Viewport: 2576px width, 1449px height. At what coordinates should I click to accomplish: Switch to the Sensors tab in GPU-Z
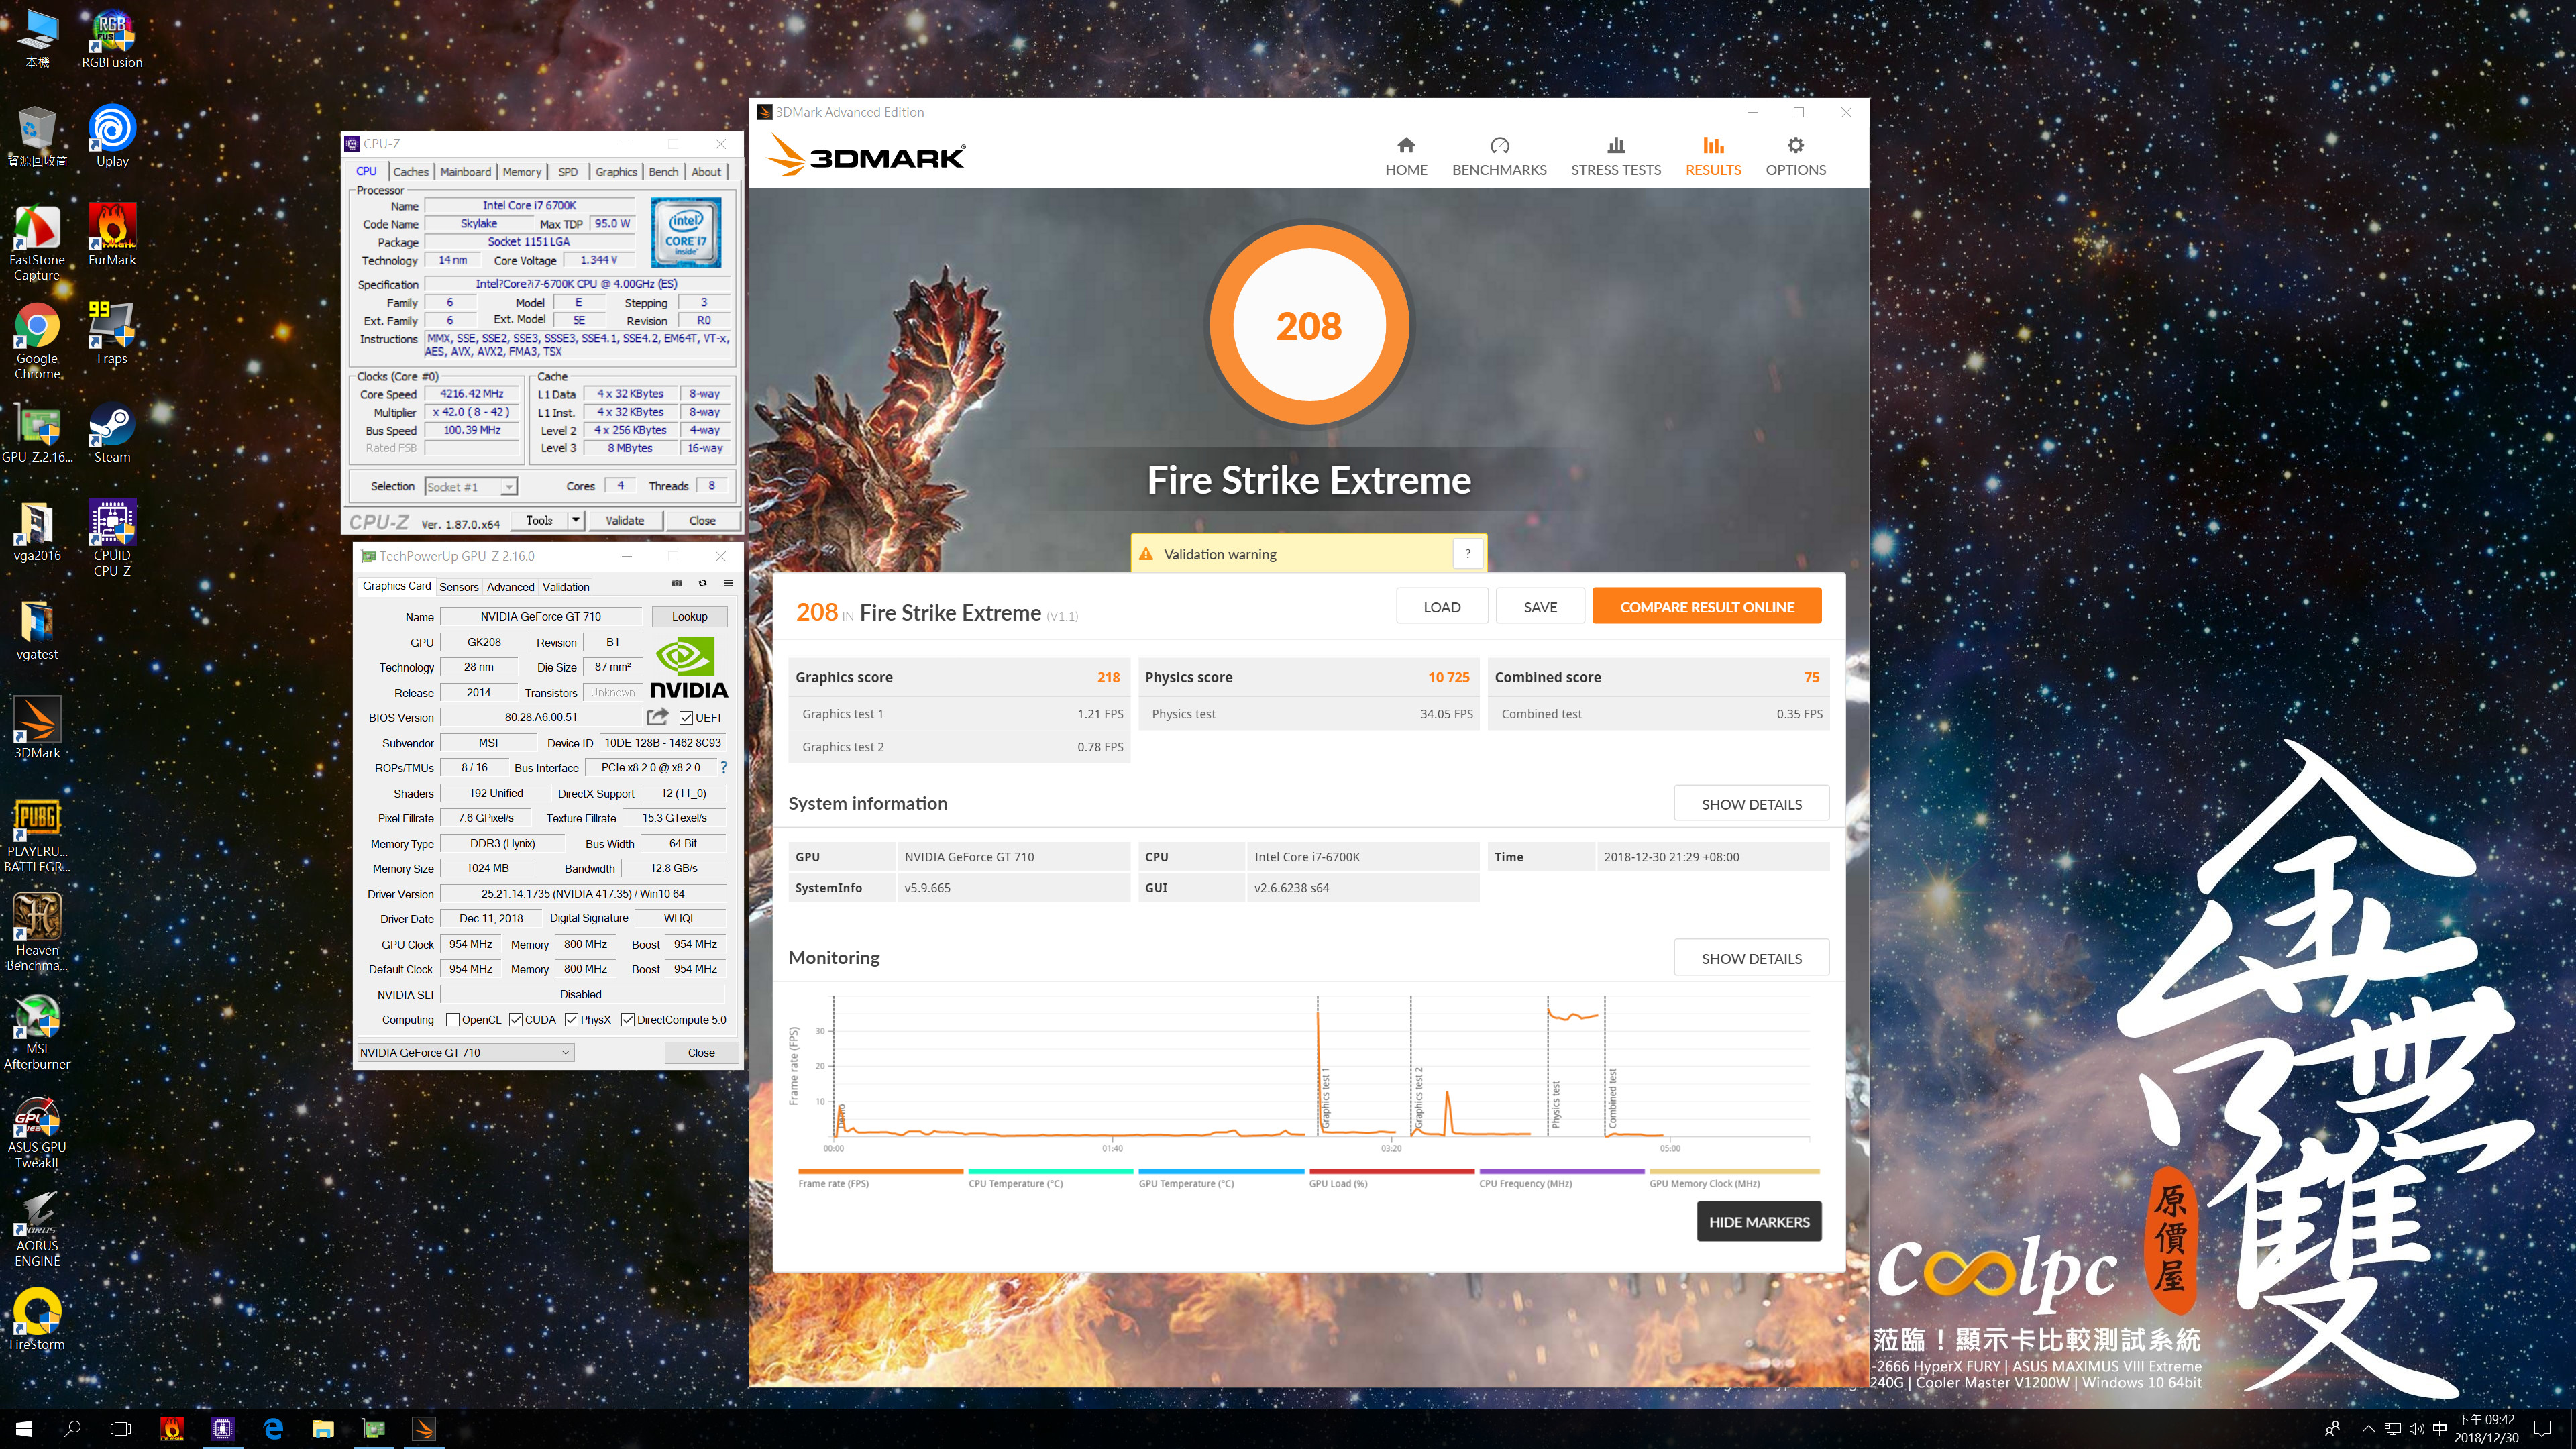coord(459,587)
